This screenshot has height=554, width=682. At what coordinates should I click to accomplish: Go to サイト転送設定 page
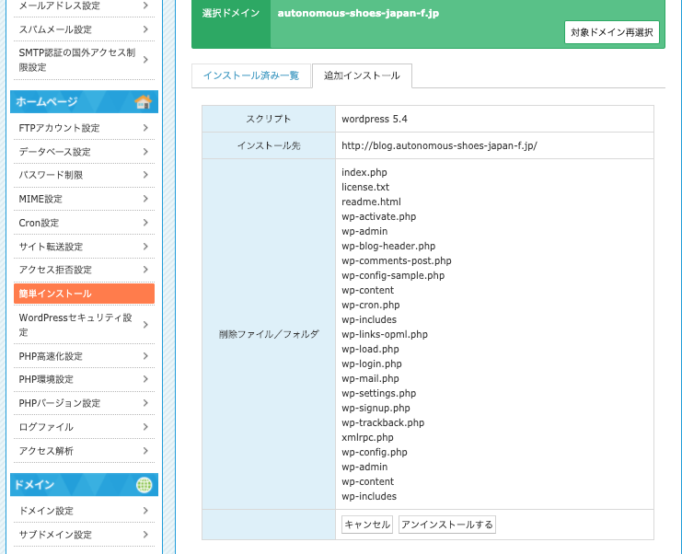pos(51,247)
